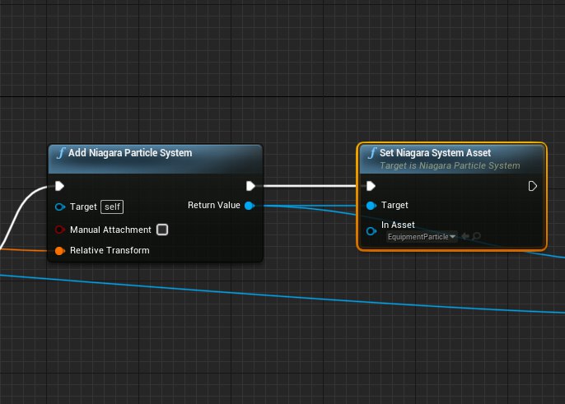Click Target pin on Add Niagara Particle System
Viewport: 565px width, 404px height.
(60, 207)
